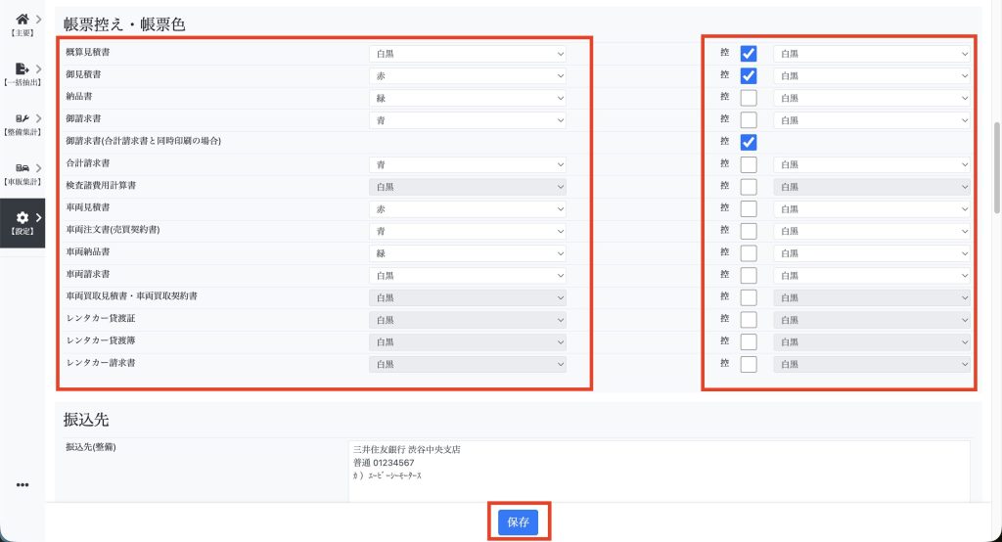
Task: Click the 保存 save button
Action: point(518,522)
